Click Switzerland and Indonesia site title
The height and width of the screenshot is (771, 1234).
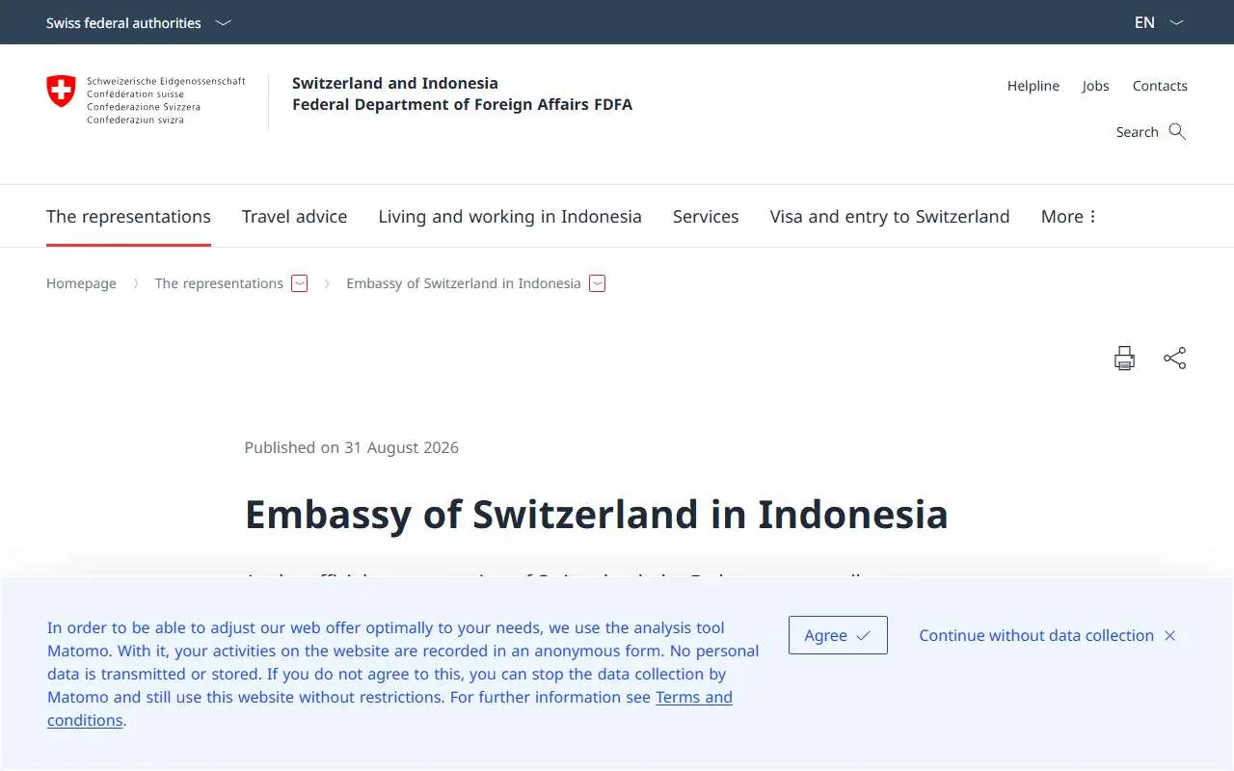click(x=395, y=83)
